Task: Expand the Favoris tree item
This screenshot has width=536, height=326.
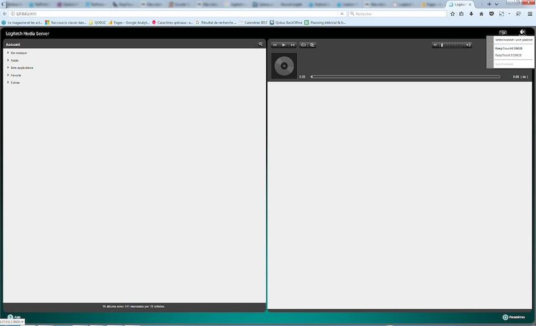Action: click(8, 75)
